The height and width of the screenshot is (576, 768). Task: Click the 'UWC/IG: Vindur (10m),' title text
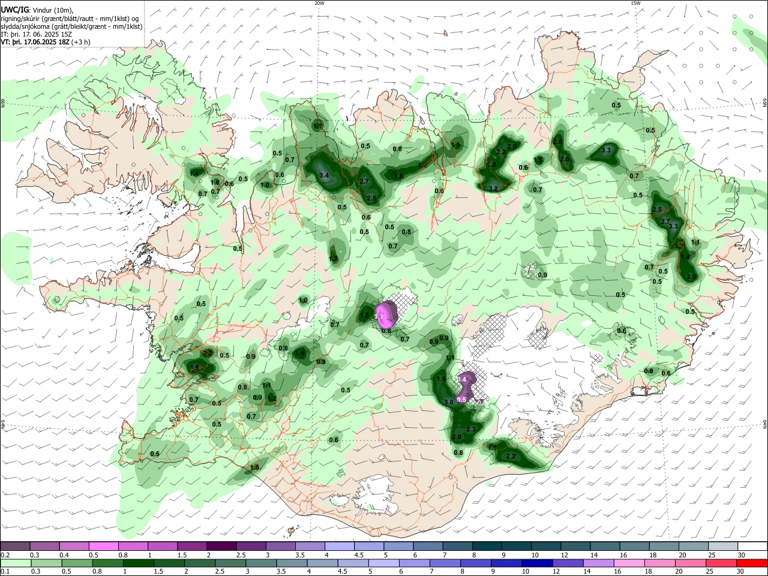[x=37, y=10]
